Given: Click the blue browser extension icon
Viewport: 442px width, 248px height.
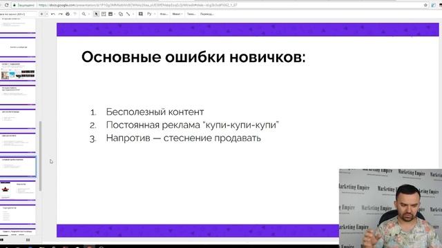Looking at the screenshot, I should tap(434, 5).
